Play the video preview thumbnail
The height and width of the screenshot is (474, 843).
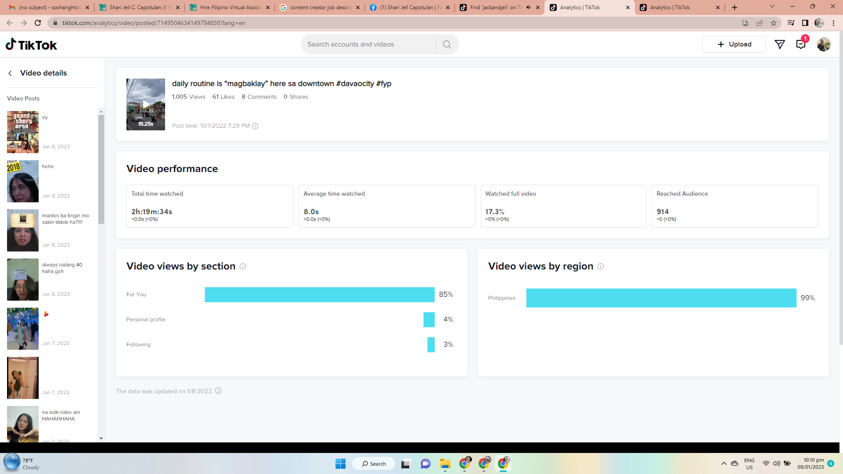click(146, 104)
